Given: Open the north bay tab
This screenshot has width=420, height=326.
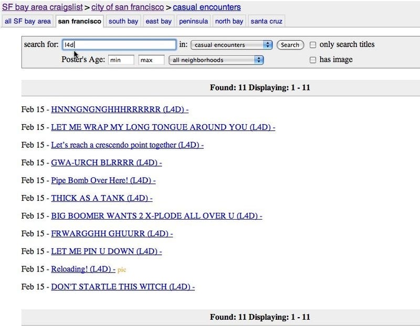Looking at the screenshot, I should pyautogui.click(x=229, y=21).
